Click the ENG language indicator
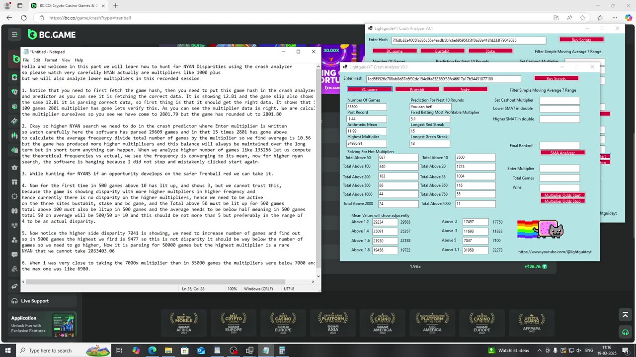The image size is (636, 357). 589,351
